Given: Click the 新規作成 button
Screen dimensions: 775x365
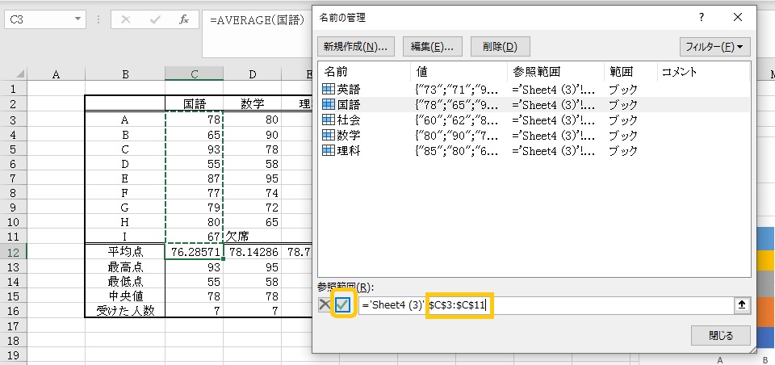Looking at the screenshot, I should [355, 46].
